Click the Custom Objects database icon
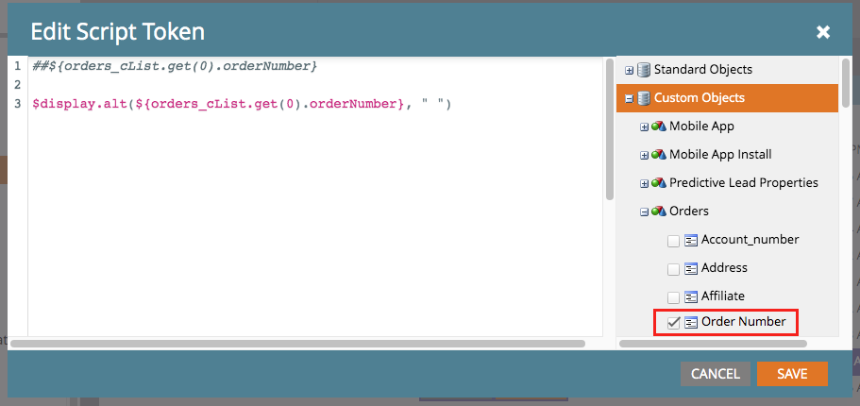The image size is (860, 406). (644, 98)
